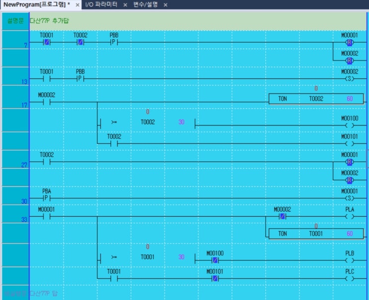Click step number 33 in the left margin
This screenshot has height=300, width=369.
coord(24,219)
